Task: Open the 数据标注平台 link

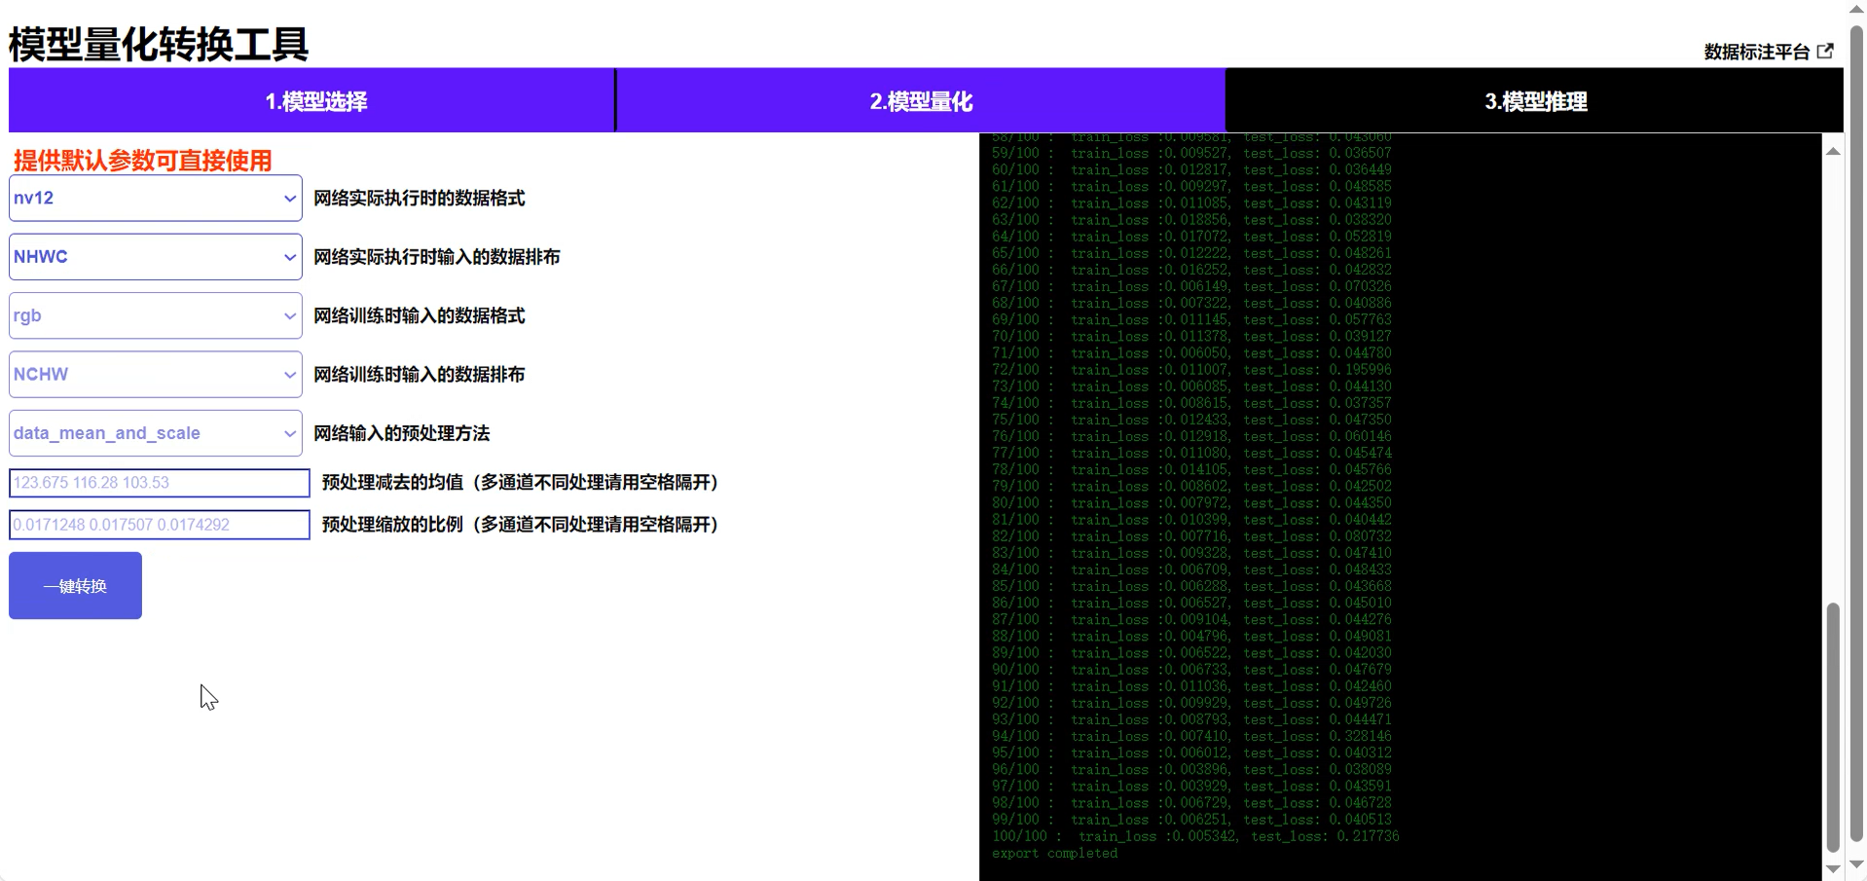Action: coord(1756,52)
